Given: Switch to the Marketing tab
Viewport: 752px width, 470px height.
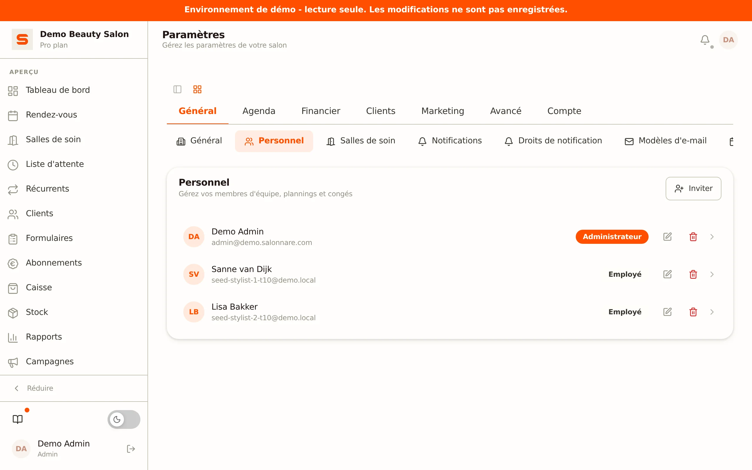Looking at the screenshot, I should click(x=442, y=111).
